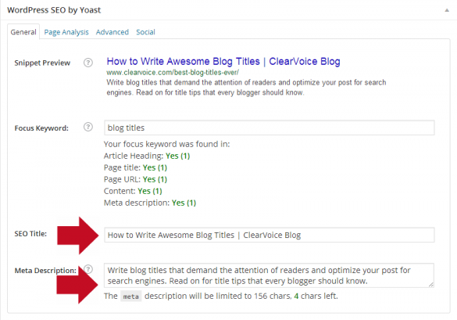Click into the Meta Description textarea
457x320 pixels.
tap(269, 275)
